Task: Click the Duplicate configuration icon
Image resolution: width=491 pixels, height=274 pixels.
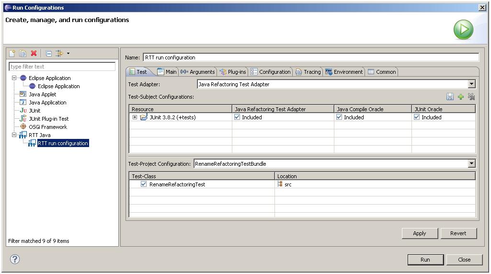Action: pyautogui.click(x=23, y=53)
